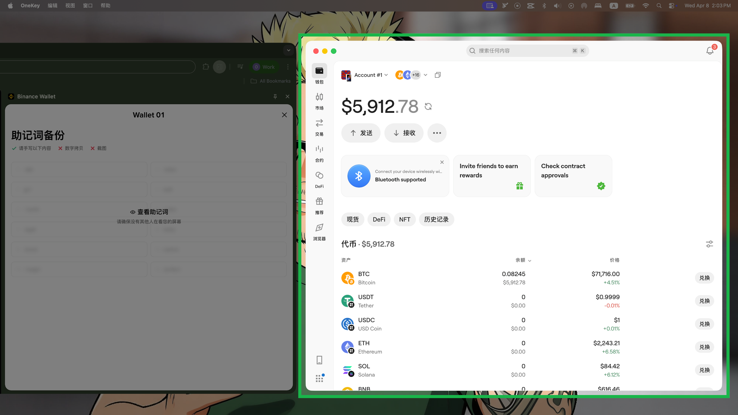This screenshot has height=415, width=738.
Task: Go to the Market (市场) sidebar section
Action: tap(319, 101)
